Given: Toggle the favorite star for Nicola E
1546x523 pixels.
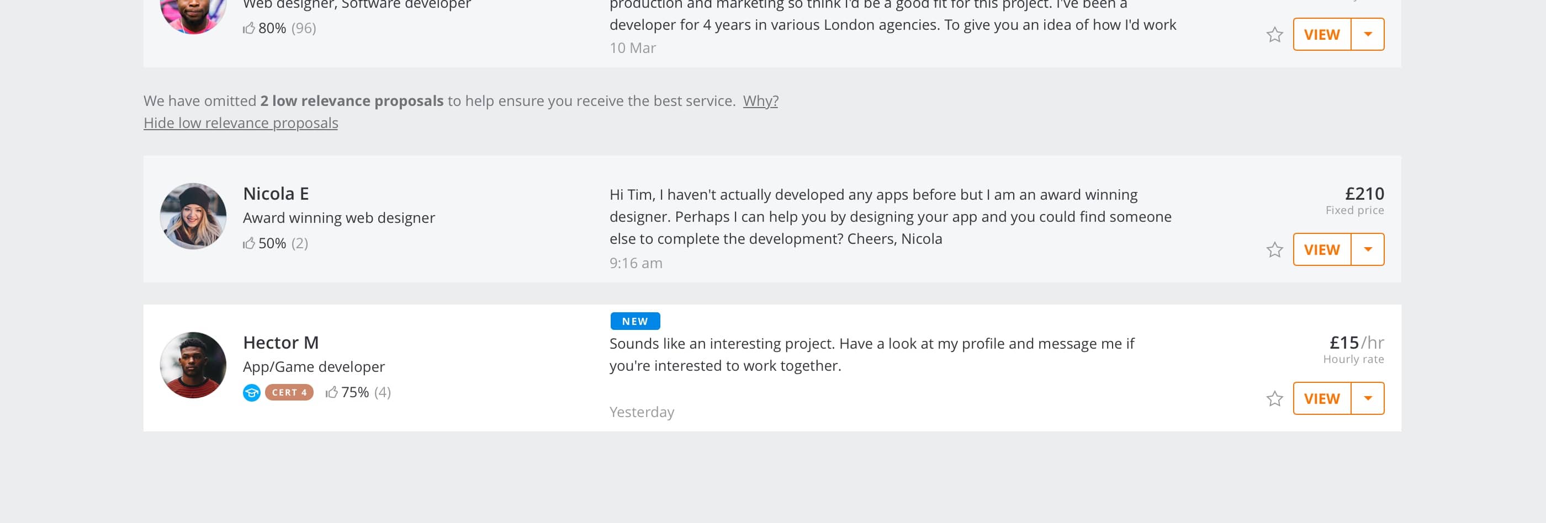Looking at the screenshot, I should (x=1274, y=249).
